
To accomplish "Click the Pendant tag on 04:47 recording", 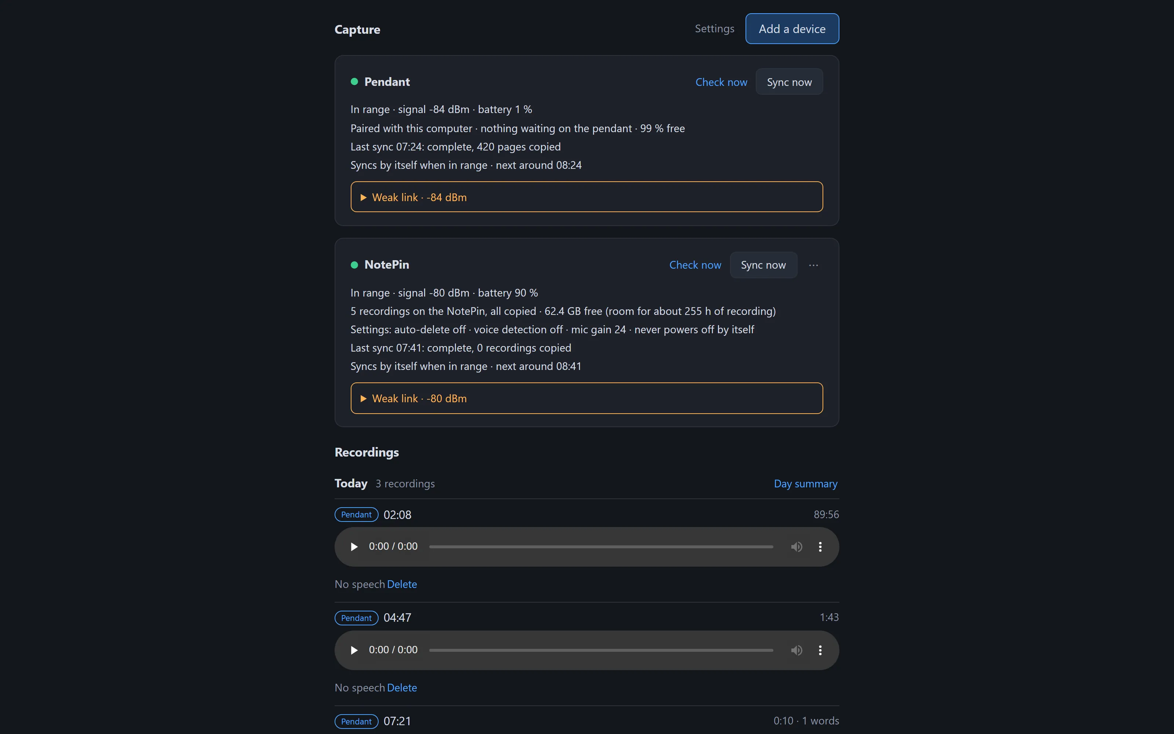I will 356,618.
